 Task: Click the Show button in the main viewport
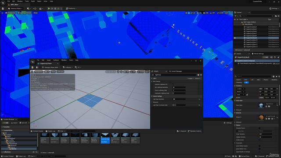[36, 13]
